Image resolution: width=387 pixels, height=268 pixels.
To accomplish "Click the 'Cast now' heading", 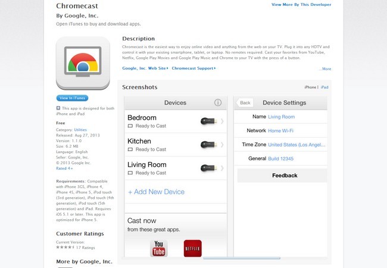I will pos(142,220).
